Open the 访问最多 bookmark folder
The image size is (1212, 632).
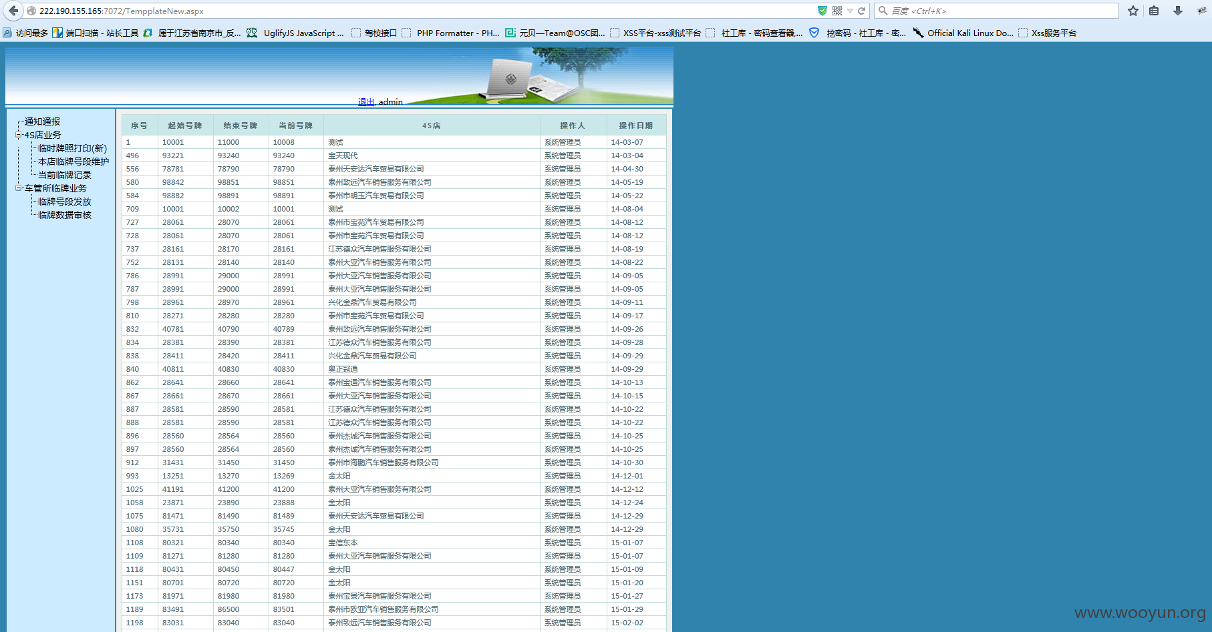pos(25,33)
